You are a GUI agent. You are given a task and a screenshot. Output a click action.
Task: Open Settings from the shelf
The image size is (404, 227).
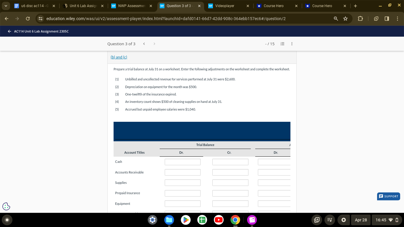(x=152, y=220)
